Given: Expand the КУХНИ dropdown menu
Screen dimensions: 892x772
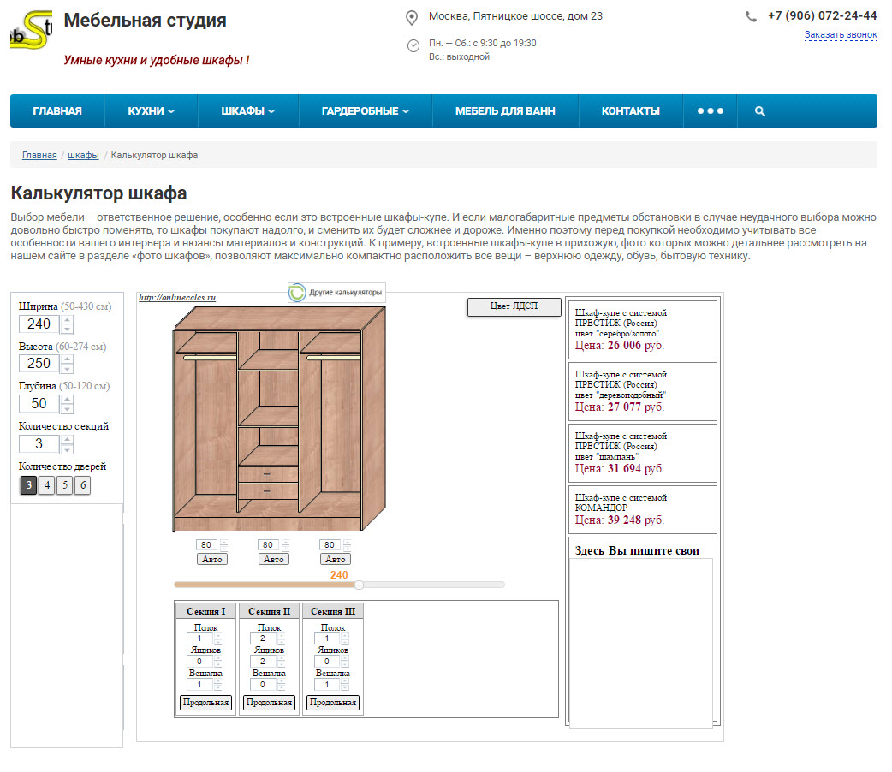Looking at the screenshot, I should [x=151, y=111].
